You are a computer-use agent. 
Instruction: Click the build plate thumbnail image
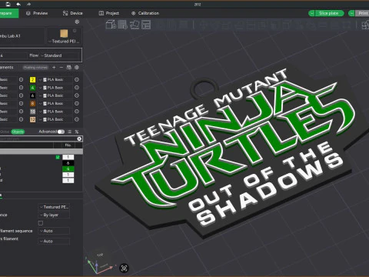pyautogui.click(x=64, y=33)
